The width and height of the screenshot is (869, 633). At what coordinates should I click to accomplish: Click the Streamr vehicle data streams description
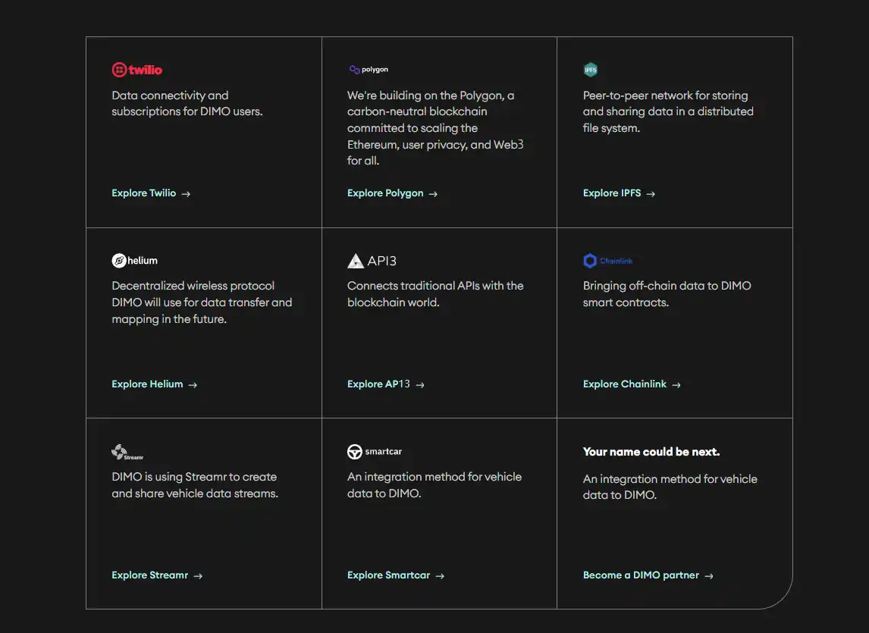195,485
